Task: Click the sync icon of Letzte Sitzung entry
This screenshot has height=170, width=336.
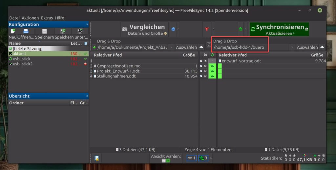Action: 10,49
